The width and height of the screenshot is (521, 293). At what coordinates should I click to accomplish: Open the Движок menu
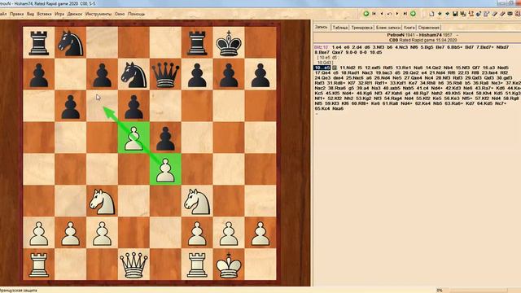click(x=74, y=14)
